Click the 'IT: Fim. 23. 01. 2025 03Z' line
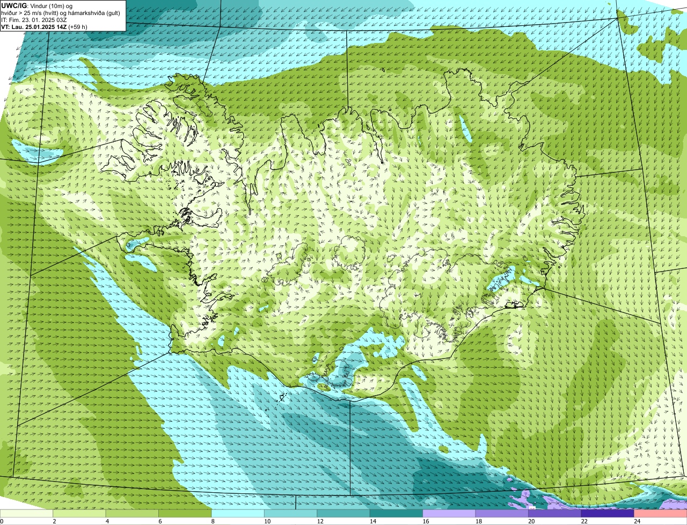687x525 pixels. [x=34, y=19]
